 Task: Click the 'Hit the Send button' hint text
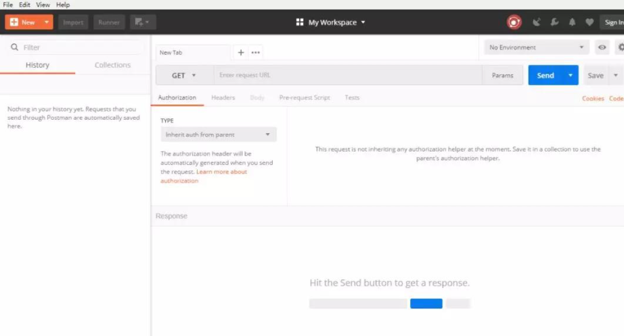[390, 283]
